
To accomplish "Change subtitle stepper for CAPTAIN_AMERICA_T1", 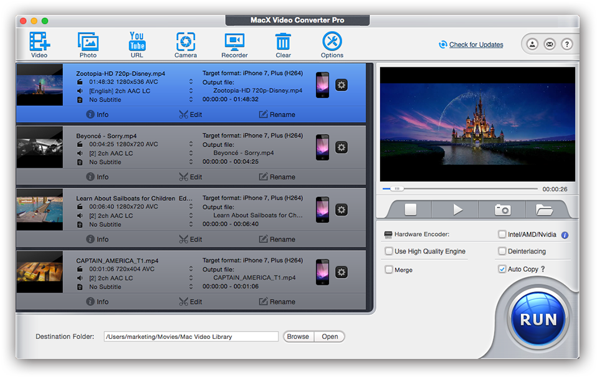I will (x=191, y=287).
